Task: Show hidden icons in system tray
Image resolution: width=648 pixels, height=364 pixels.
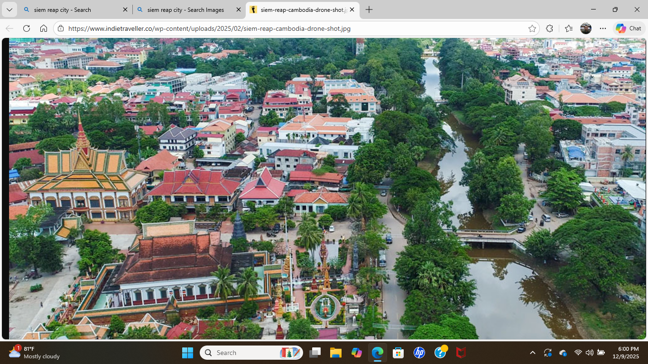Action: [532, 353]
